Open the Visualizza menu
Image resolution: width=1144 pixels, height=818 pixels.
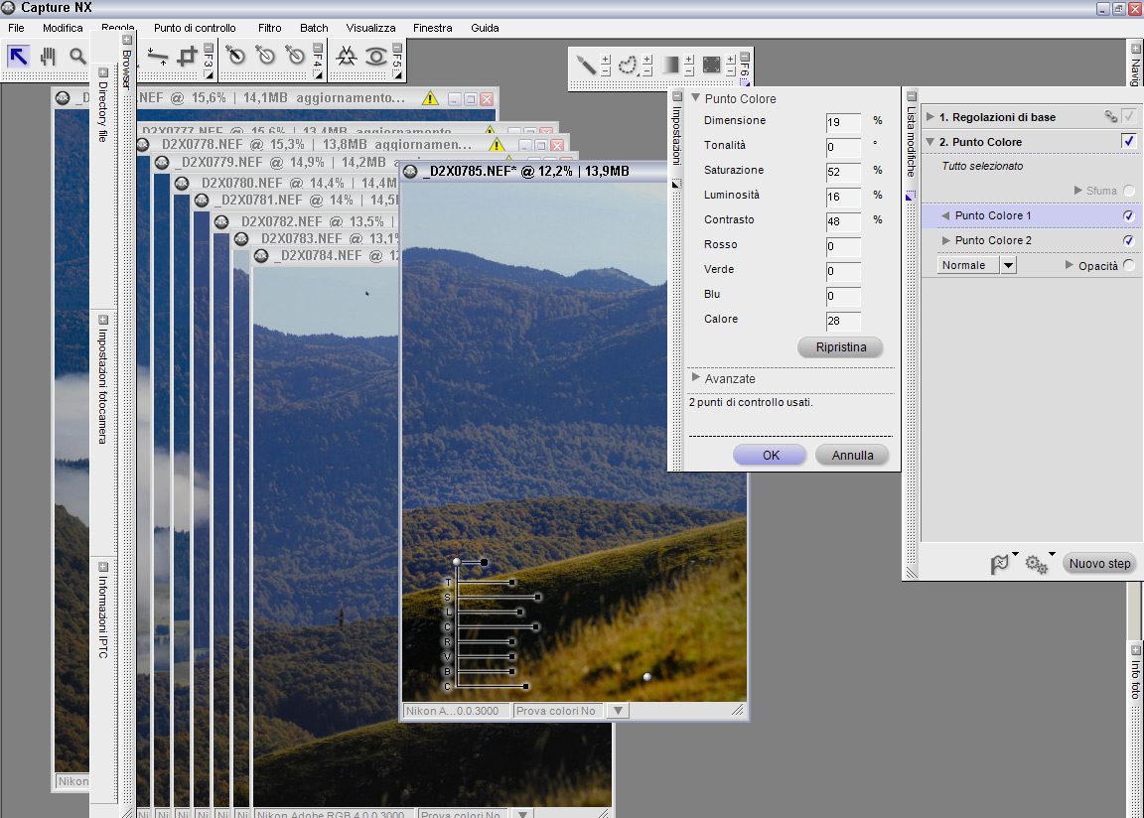coord(370,28)
